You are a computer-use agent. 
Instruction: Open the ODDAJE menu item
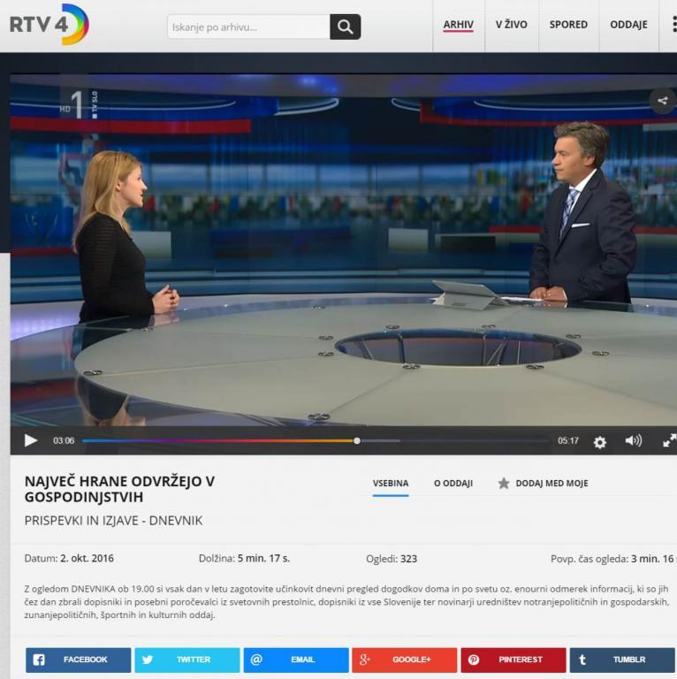(x=628, y=25)
